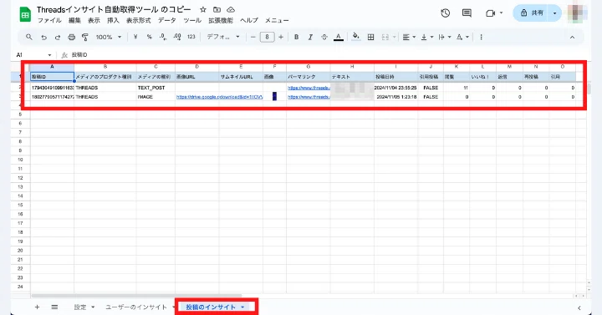Image resolution: width=602 pixels, height=315 pixels.
Task: Open the ヘルプ menu
Action: [x=249, y=21]
